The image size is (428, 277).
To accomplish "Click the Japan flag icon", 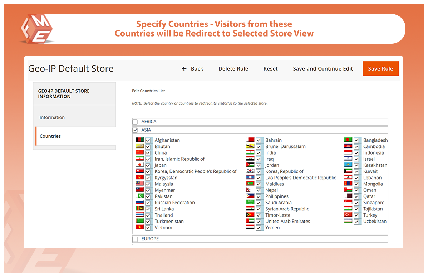I will pyautogui.click(x=139, y=165).
